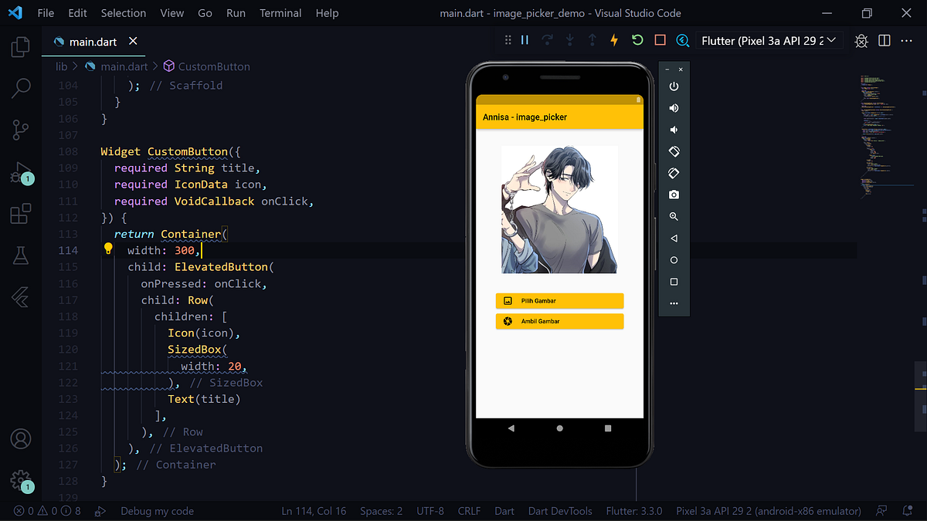927x521 pixels.
Task: Toggle the split editor layout
Action: pos(884,40)
